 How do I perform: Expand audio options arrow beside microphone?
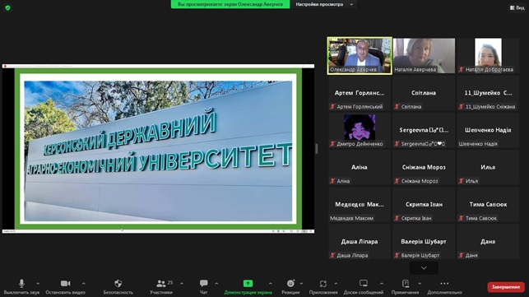[x=38, y=284]
